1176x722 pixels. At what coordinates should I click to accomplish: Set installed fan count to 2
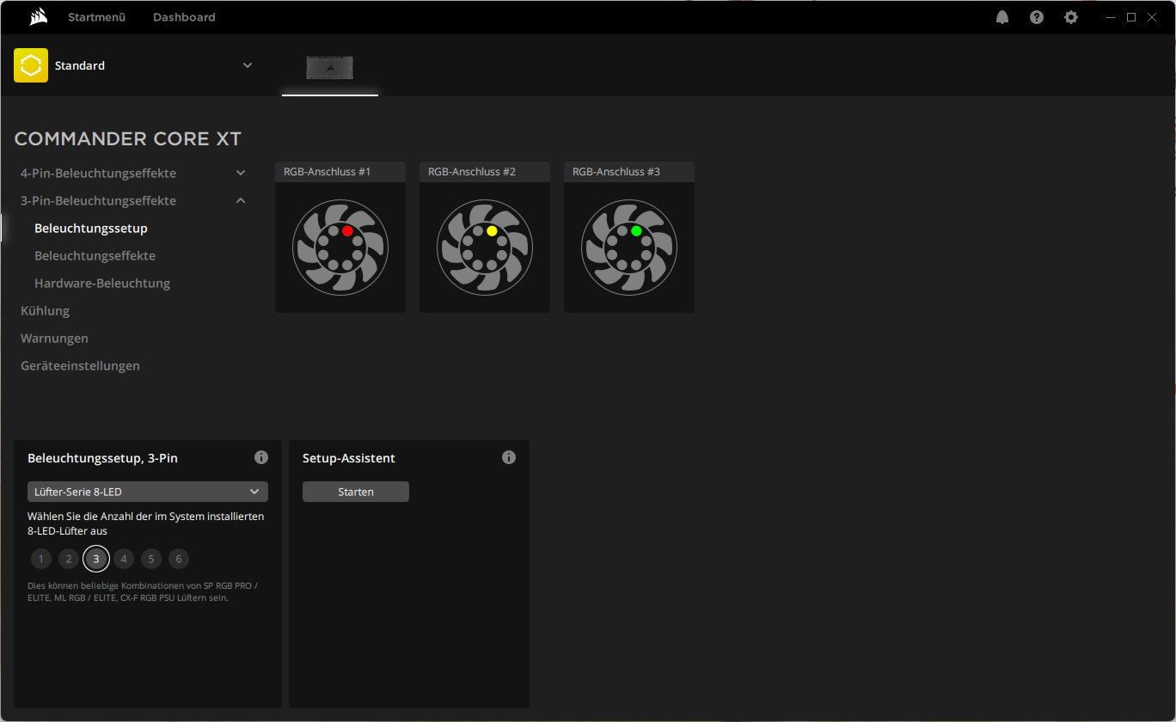click(69, 559)
